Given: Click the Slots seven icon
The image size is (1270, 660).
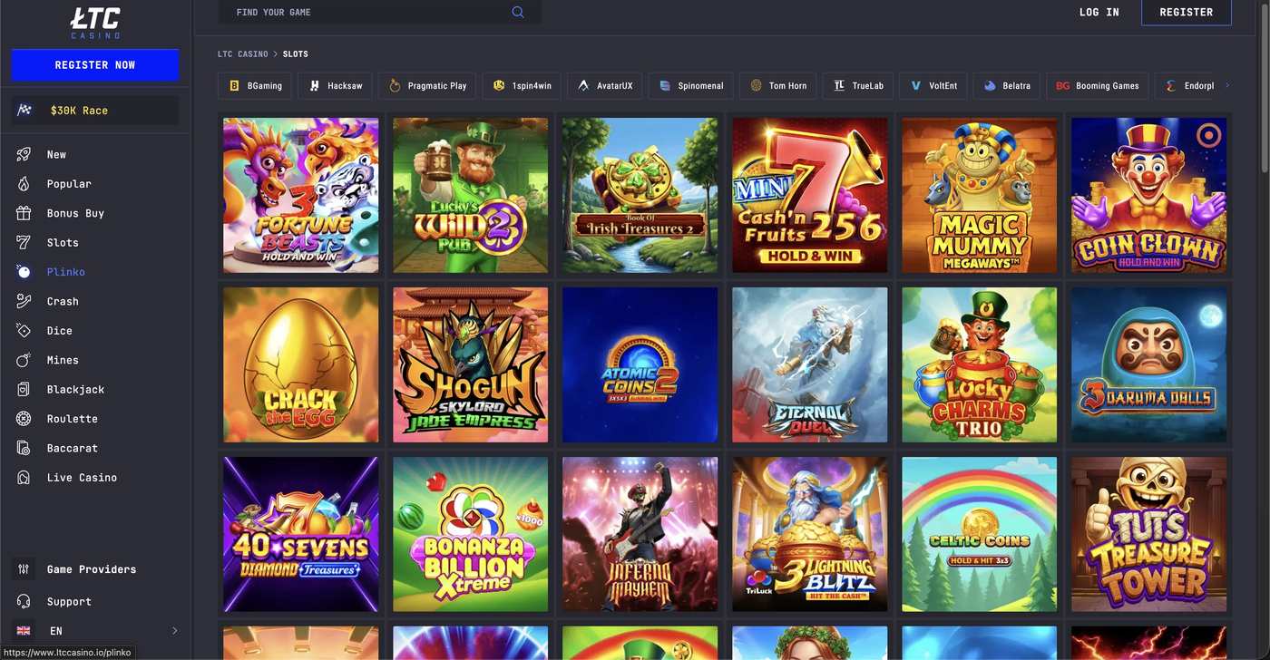Looking at the screenshot, I should (24, 242).
